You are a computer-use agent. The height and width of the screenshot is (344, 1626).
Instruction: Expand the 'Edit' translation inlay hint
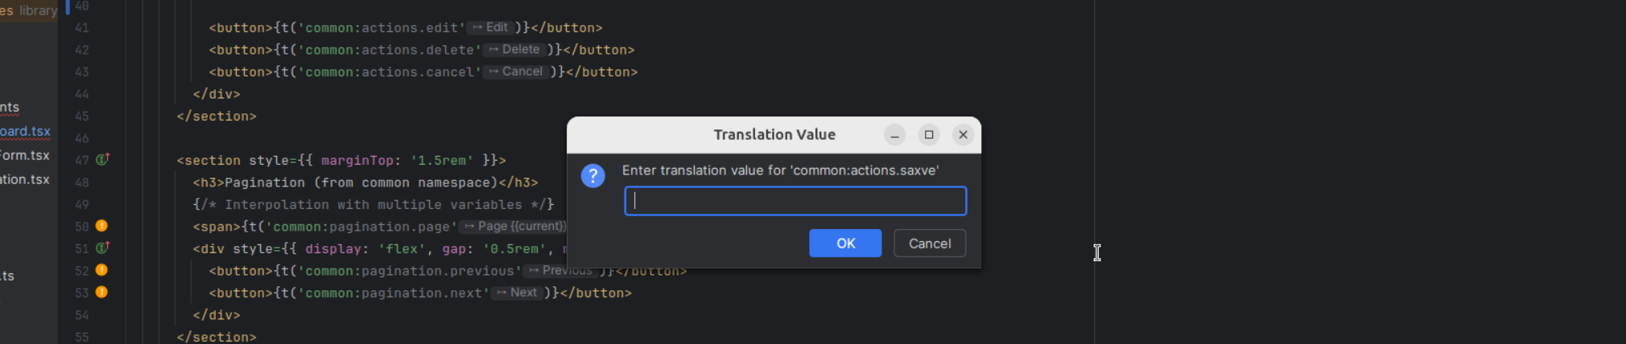point(490,27)
